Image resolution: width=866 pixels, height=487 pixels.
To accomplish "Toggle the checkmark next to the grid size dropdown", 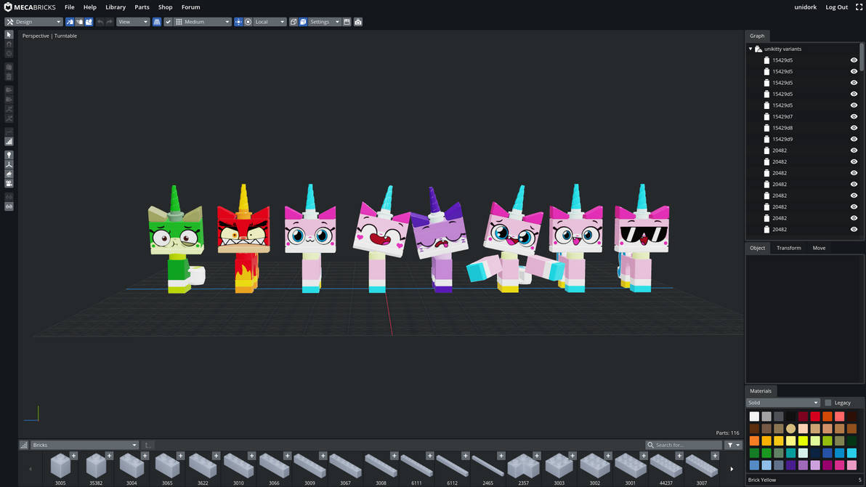I will pyautogui.click(x=168, y=22).
